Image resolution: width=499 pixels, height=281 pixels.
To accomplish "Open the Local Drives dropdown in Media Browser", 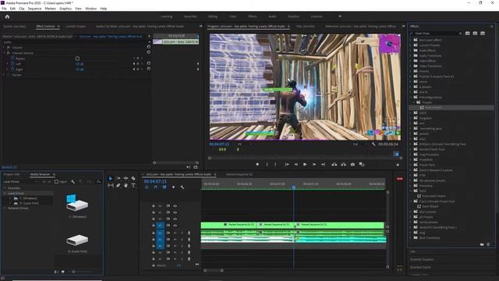I will pos(21,182).
